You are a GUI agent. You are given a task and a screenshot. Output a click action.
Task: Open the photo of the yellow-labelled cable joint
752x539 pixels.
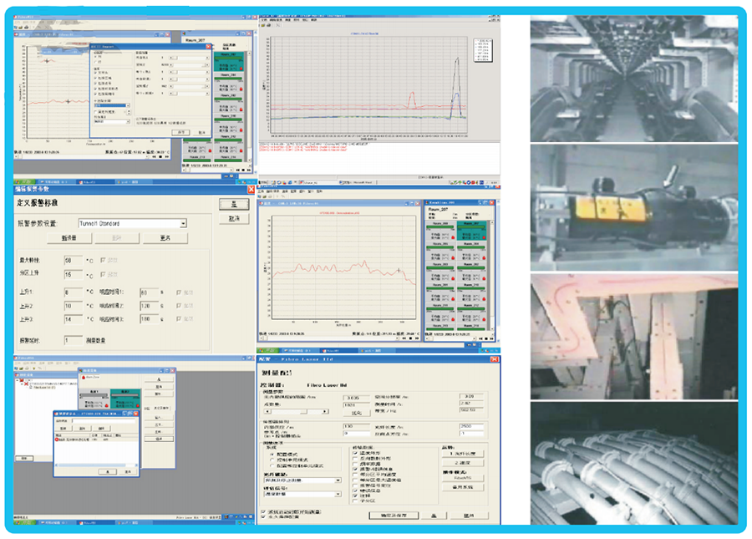click(634, 207)
